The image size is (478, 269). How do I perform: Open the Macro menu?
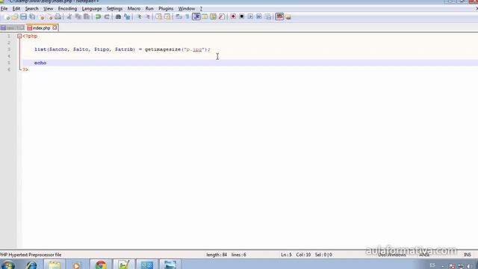coord(134,8)
